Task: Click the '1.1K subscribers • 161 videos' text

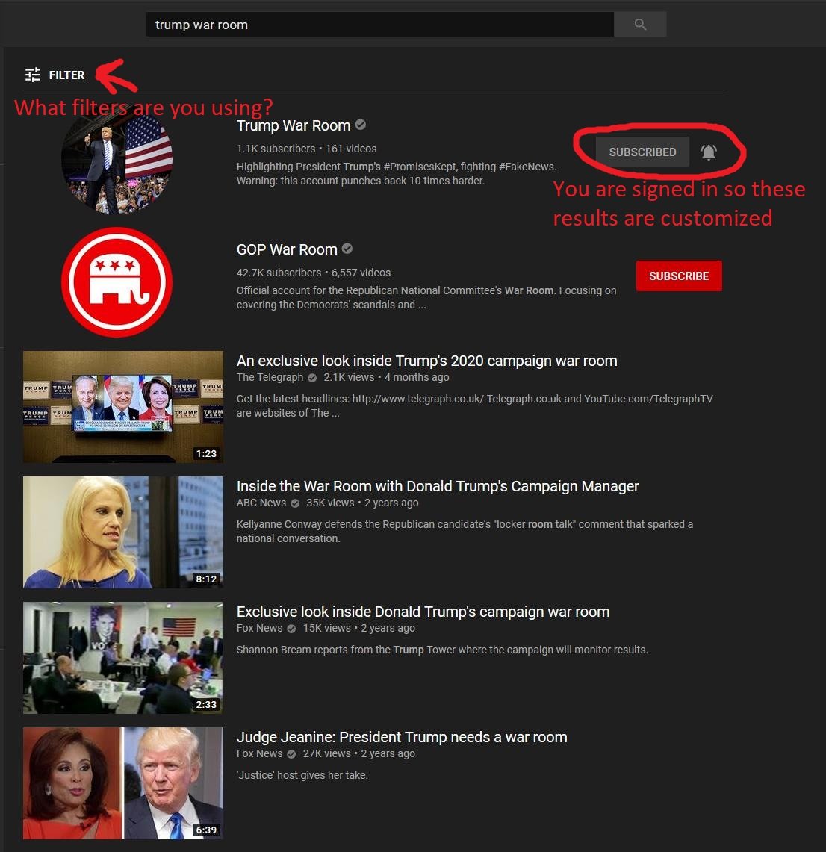Action: (x=306, y=149)
